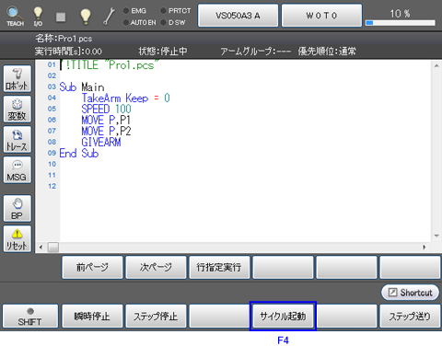Click the TEACH magnifier icon
Viewport: 442px width, 346px height.
[x=15, y=16]
